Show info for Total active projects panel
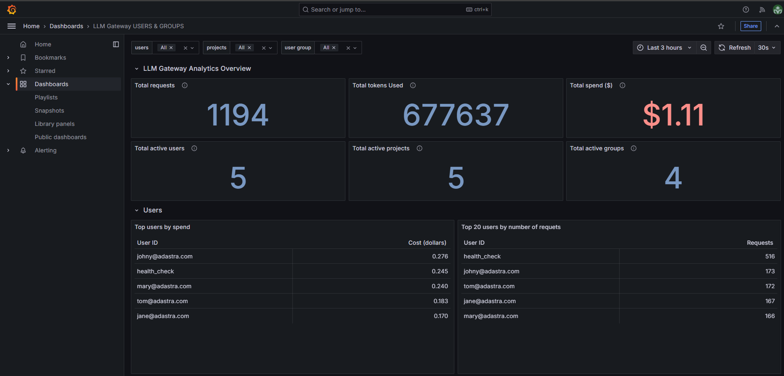Image resolution: width=784 pixels, height=376 pixels. tap(420, 148)
